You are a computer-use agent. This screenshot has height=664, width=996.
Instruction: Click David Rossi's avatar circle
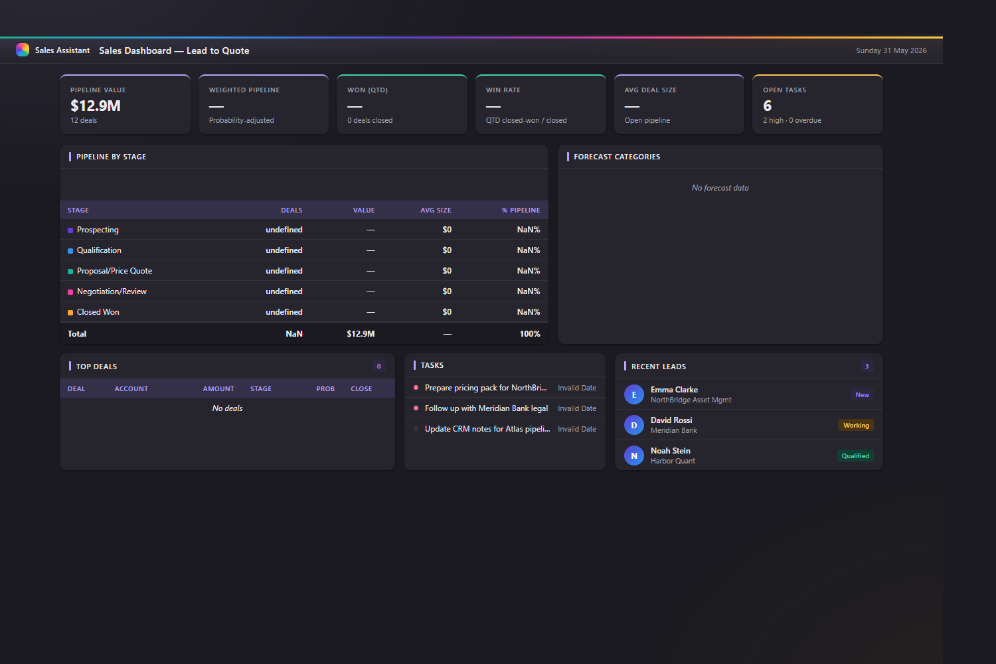pos(634,425)
